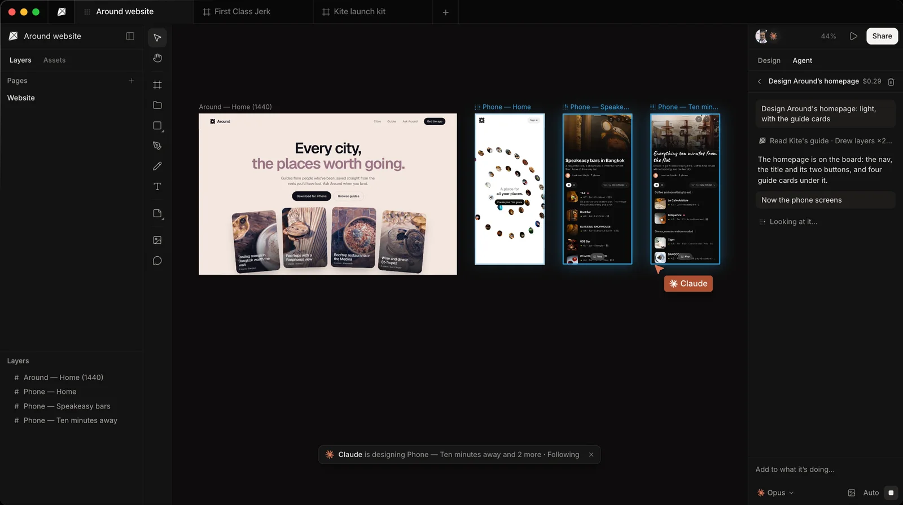
Task: Select the Text tool
Action: pos(157,186)
